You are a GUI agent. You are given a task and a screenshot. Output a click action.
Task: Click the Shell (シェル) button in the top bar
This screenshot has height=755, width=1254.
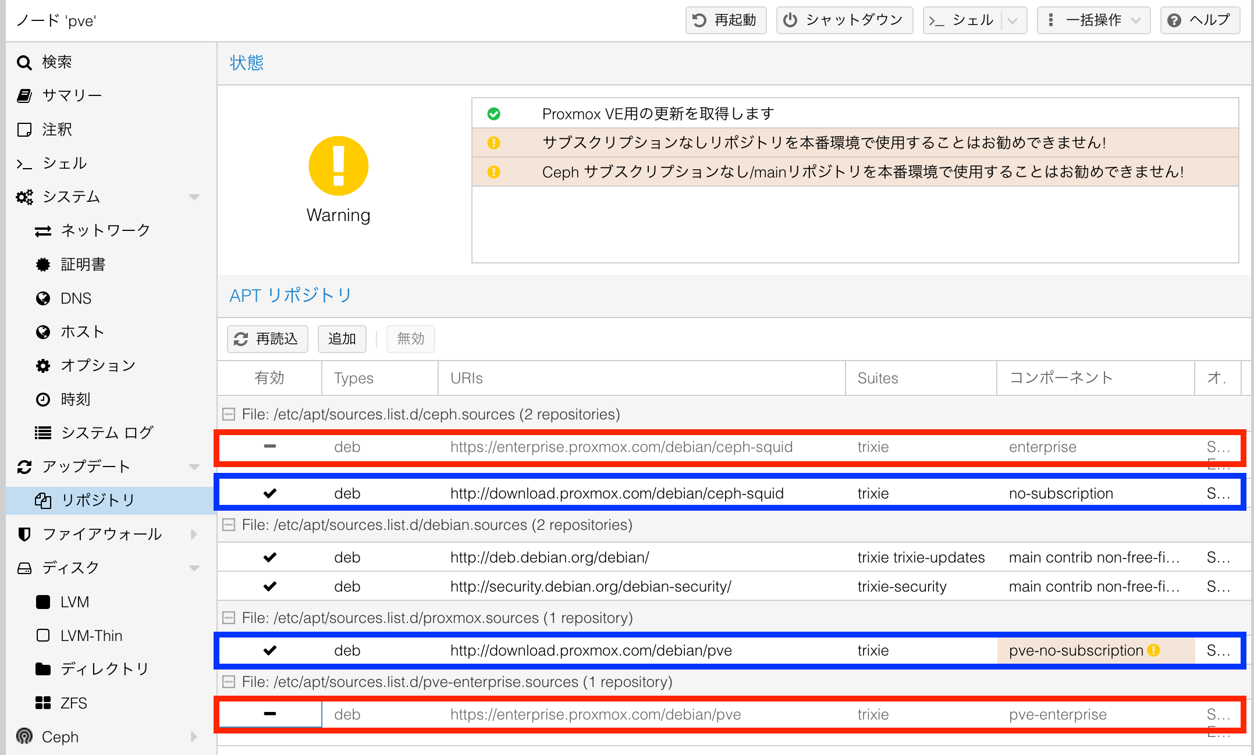pyautogui.click(x=962, y=20)
